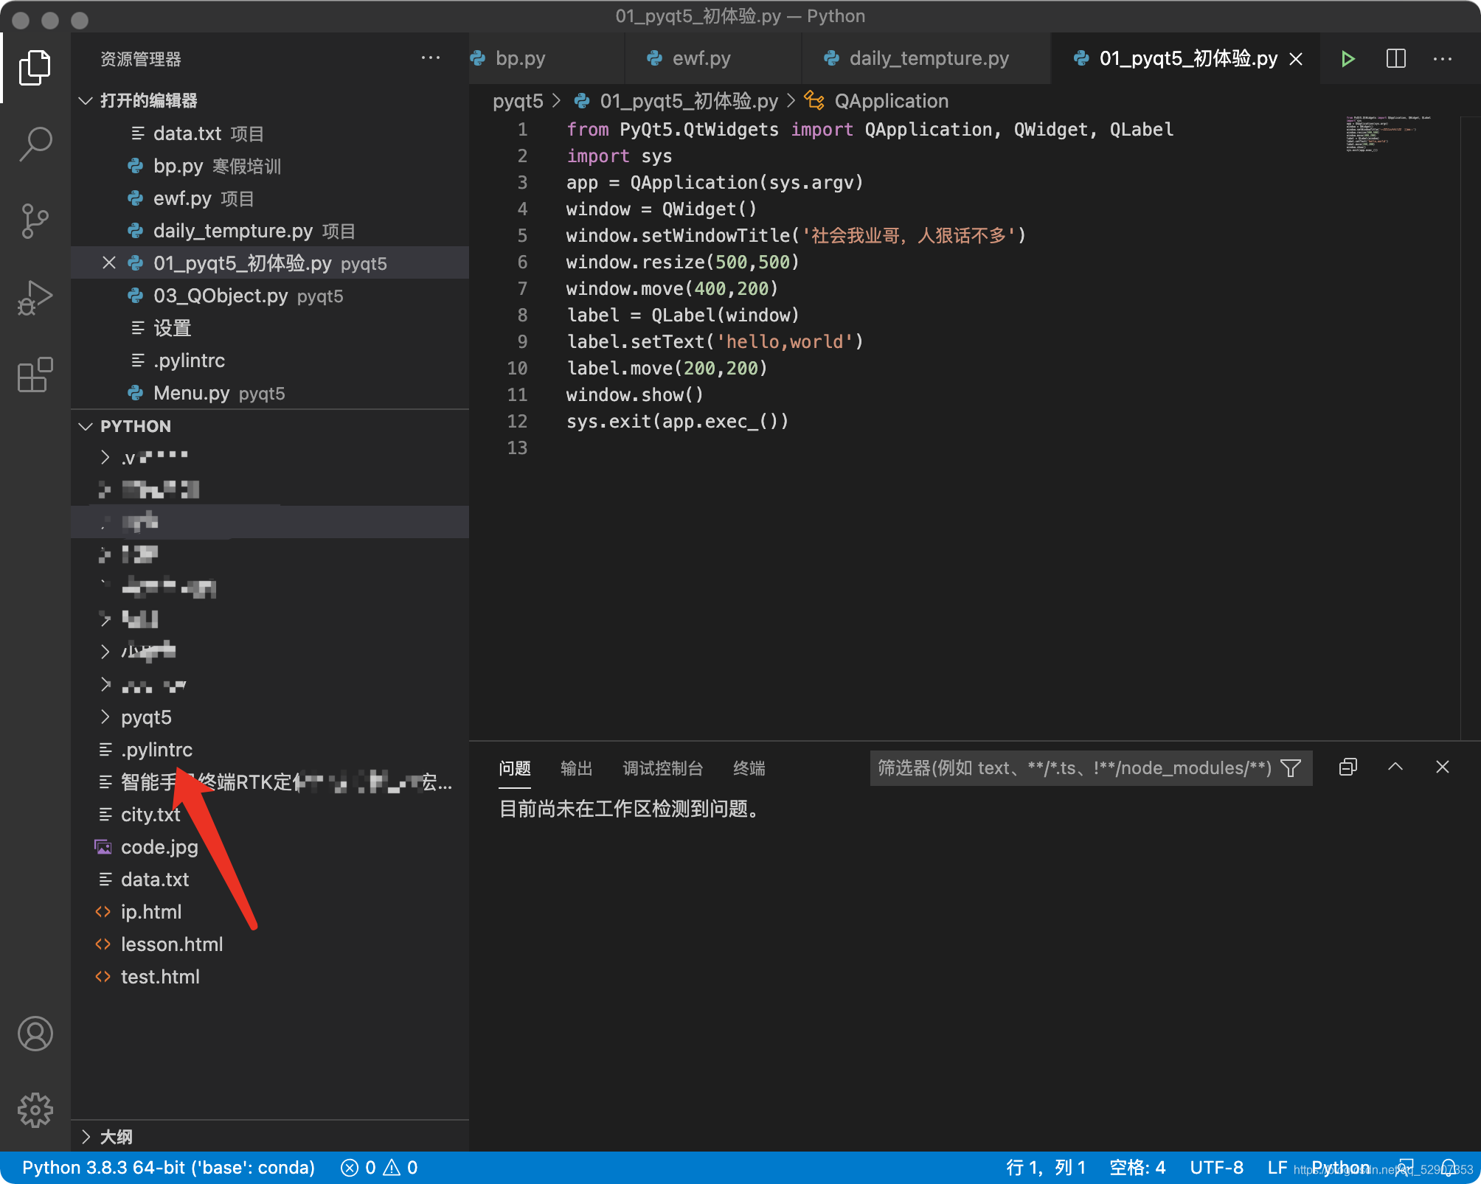Select the 输出 panel tab
This screenshot has height=1184, width=1481.
tap(577, 768)
